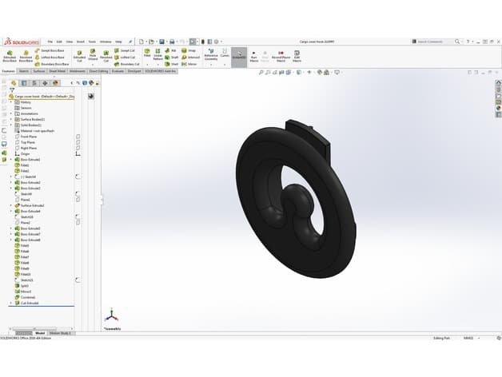Toggle visibility icon beside Plane1
Screen dimensions: 502x377
(x=78, y=200)
